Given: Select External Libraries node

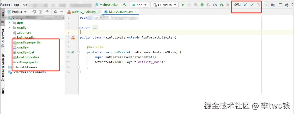Looking at the screenshot, I should [x=24, y=67].
